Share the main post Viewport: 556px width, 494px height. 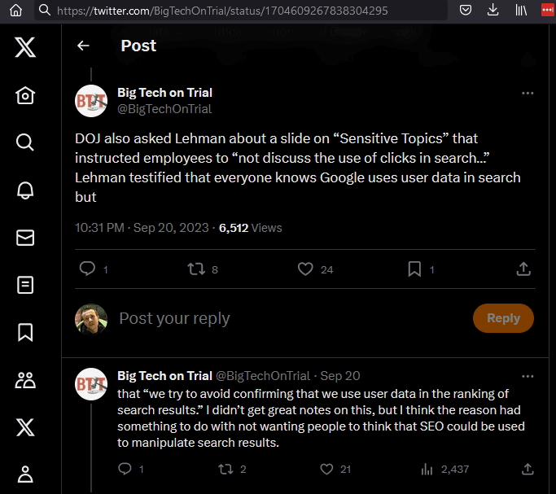click(524, 269)
